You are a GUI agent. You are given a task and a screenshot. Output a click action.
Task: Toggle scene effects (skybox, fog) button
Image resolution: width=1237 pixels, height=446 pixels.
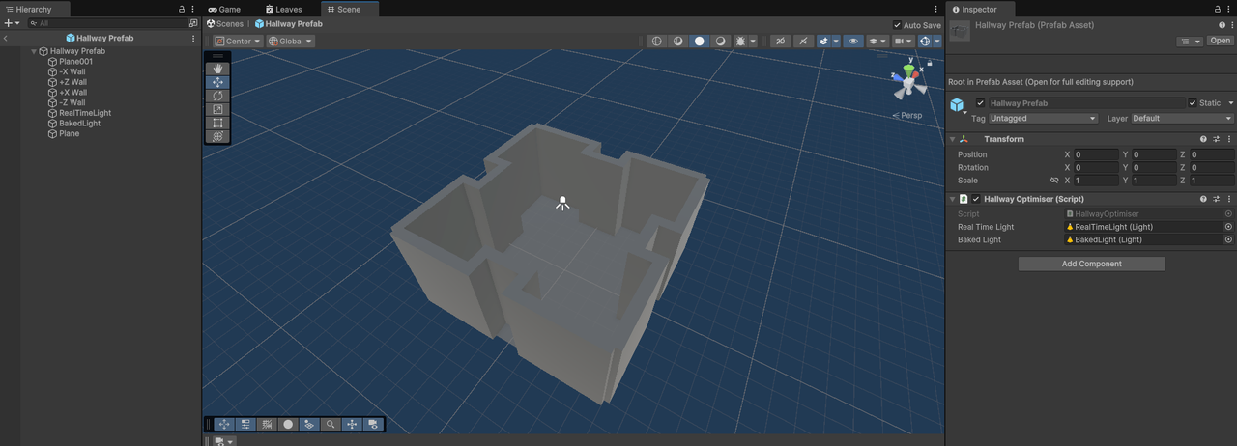coord(824,42)
